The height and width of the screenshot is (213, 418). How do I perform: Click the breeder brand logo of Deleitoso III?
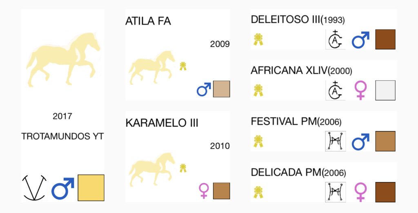(x=336, y=40)
